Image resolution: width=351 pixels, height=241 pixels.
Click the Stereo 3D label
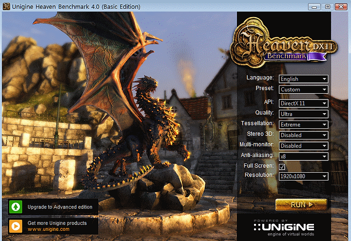click(x=260, y=134)
